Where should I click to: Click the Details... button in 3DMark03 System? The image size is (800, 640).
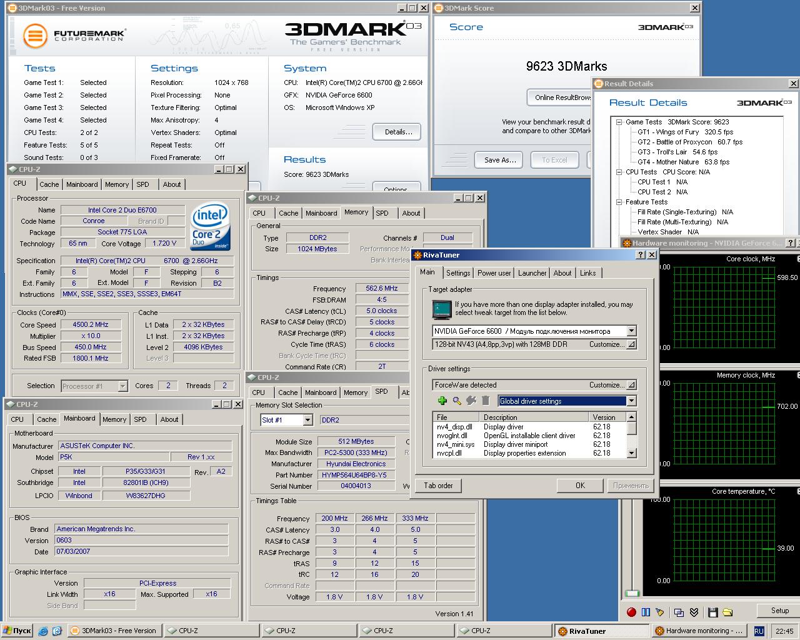[x=398, y=132]
